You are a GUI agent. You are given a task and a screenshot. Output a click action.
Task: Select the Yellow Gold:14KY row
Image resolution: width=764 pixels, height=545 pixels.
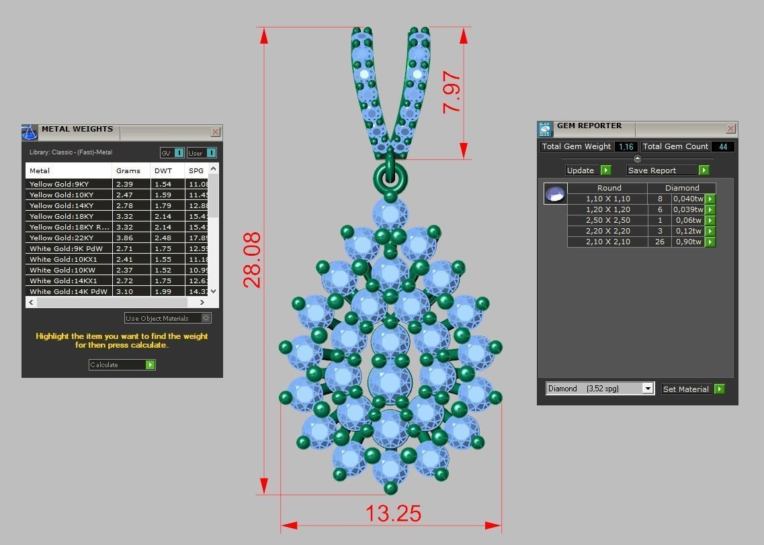click(x=117, y=205)
